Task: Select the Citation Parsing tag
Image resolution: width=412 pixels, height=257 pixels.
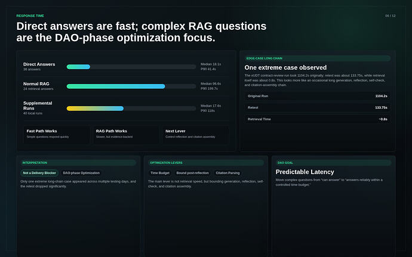Action: coord(227,173)
